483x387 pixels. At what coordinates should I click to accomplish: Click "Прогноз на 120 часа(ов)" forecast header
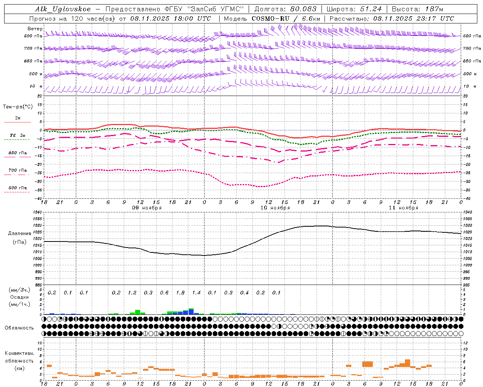click(x=73, y=19)
